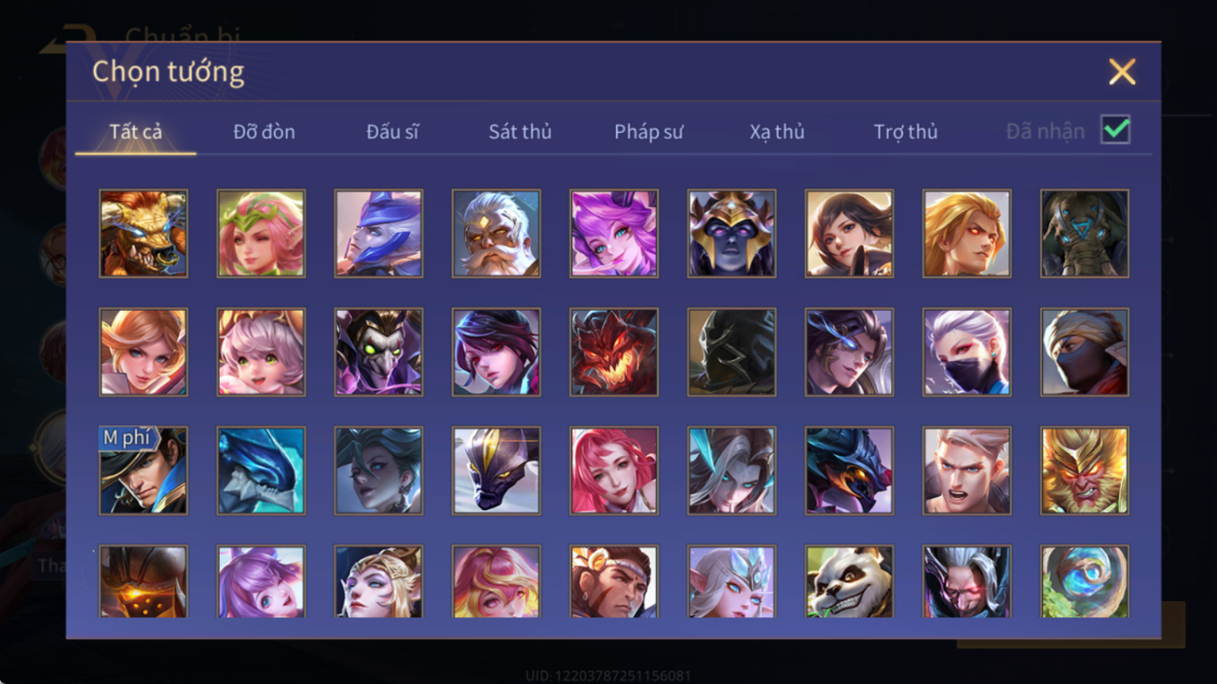Close the 'Chọn tướng' dialog
The height and width of the screenshot is (684, 1217).
click(1122, 72)
